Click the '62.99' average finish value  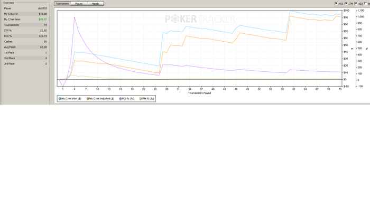point(43,47)
